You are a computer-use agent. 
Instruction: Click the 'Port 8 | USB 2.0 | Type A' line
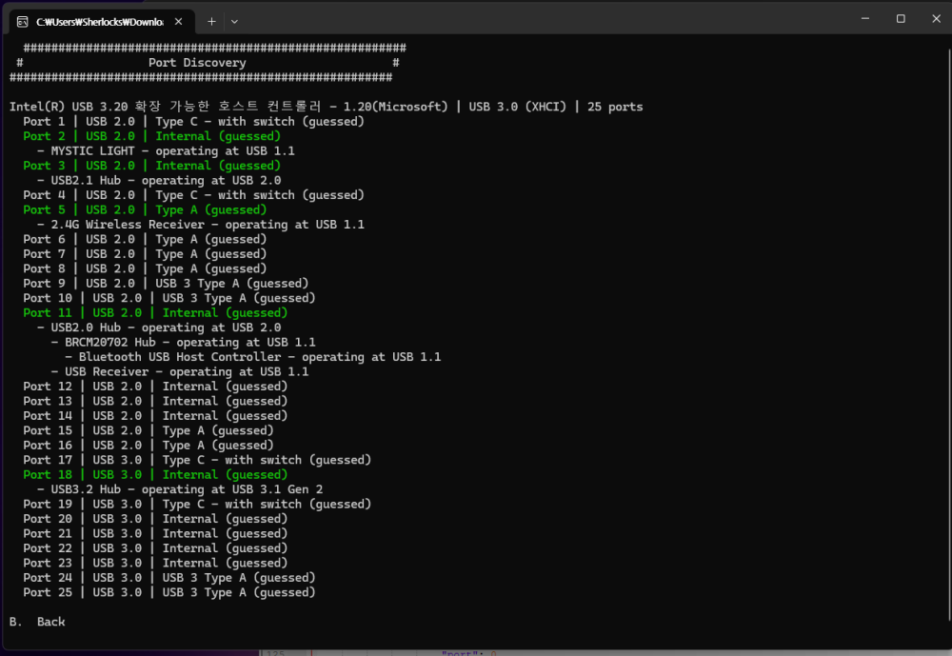pyautogui.click(x=145, y=268)
